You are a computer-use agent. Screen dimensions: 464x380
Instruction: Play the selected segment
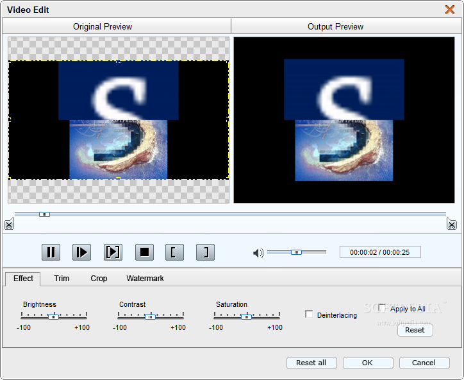[113, 252]
